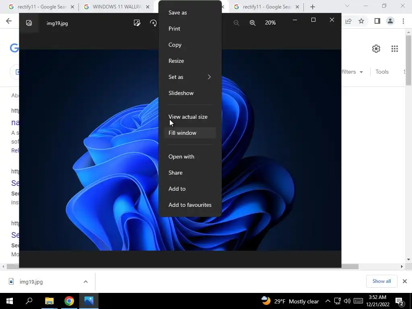Select Fill window menu option
The image size is (412, 309).
[190, 133]
